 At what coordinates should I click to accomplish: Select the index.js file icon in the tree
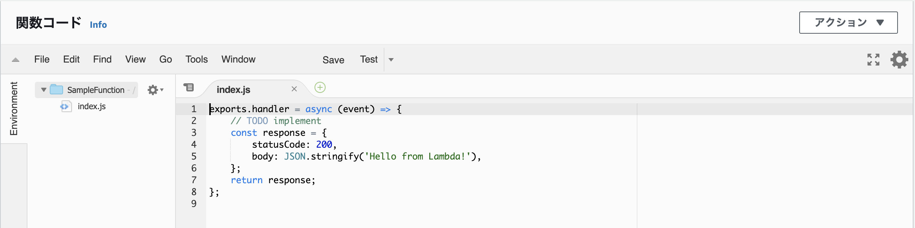[x=66, y=107]
